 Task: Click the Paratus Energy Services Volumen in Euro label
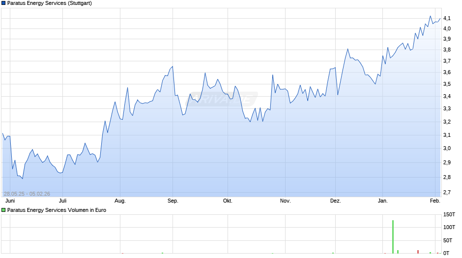[x=57, y=210]
